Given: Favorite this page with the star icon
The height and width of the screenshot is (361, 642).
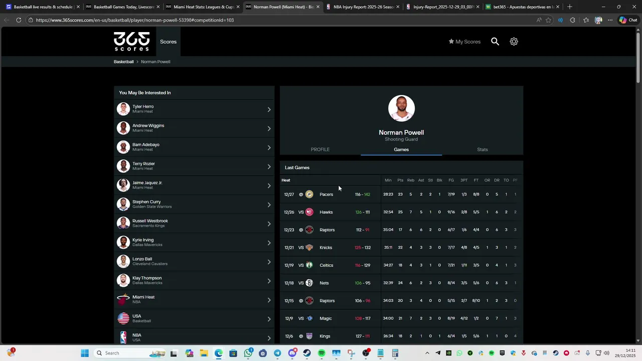Looking at the screenshot, I should tap(548, 20).
